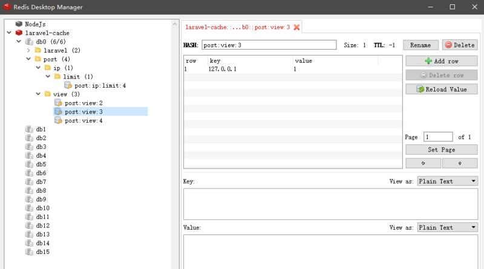Image resolution: width=484 pixels, height=269 pixels.
Task: Click the db15 database icon
Action: point(29,252)
